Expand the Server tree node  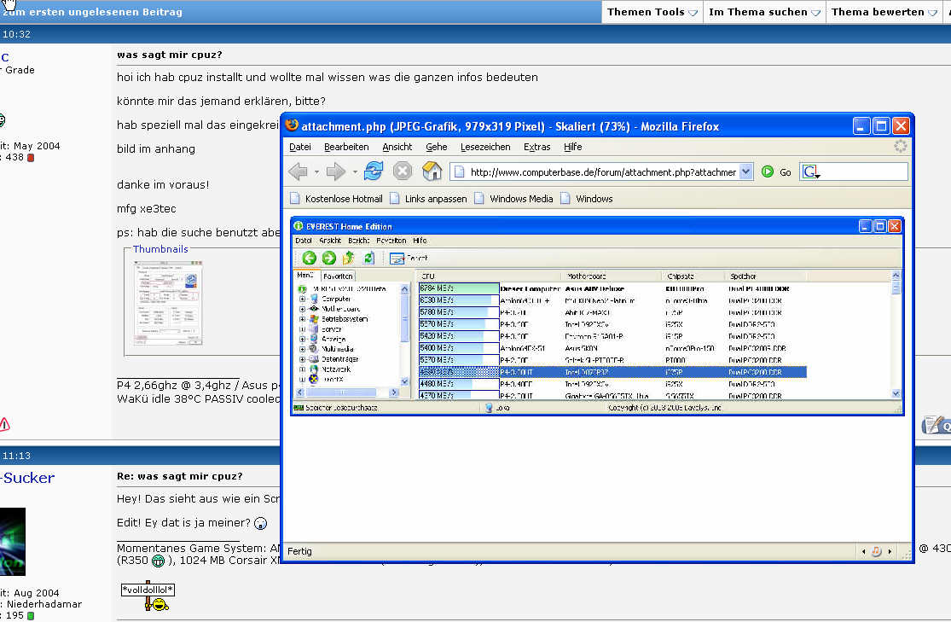(302, 329)
